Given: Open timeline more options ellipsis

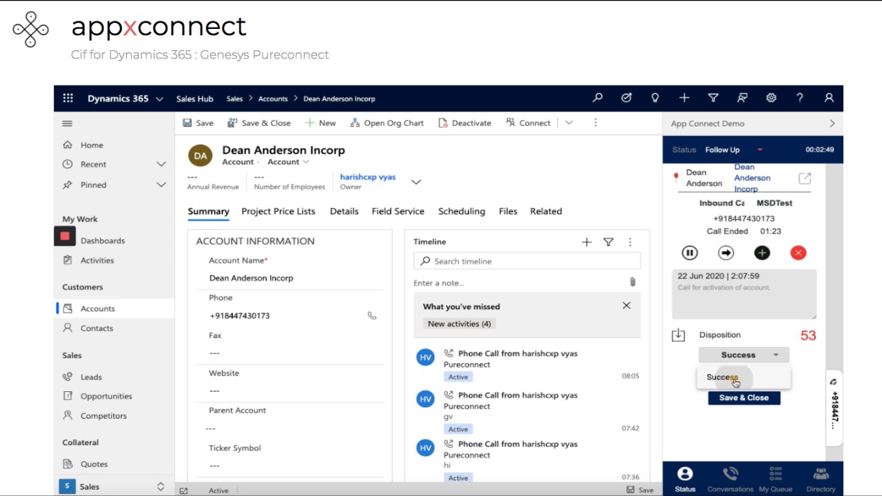Looking at the screenshot, I should [630, 242].
